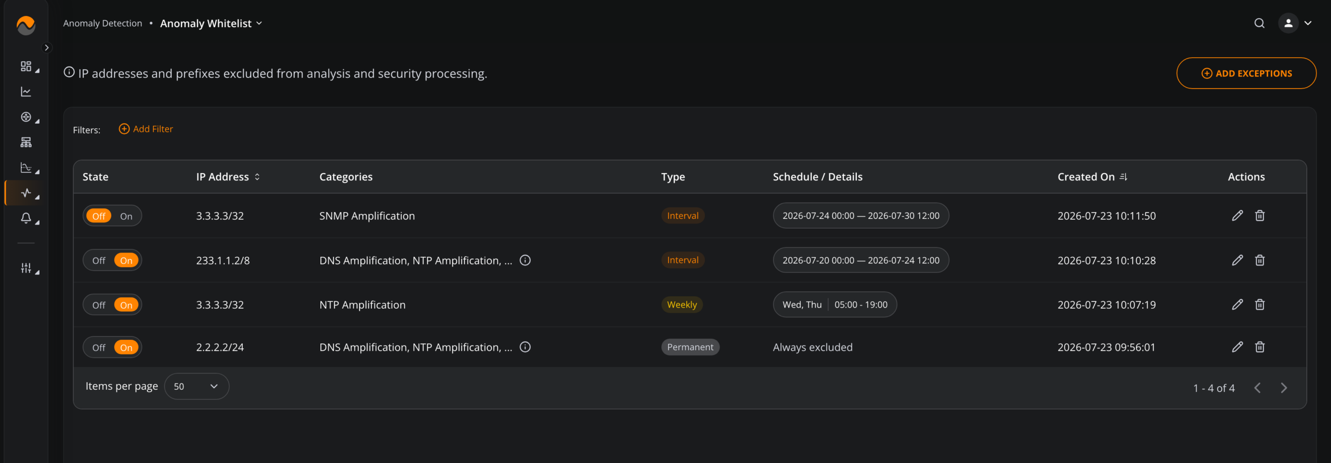Click On state of NTP Amplification row

pos(126,305)
